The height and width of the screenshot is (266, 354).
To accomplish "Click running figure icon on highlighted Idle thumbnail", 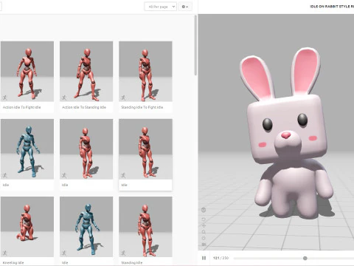I will [123, 175].
